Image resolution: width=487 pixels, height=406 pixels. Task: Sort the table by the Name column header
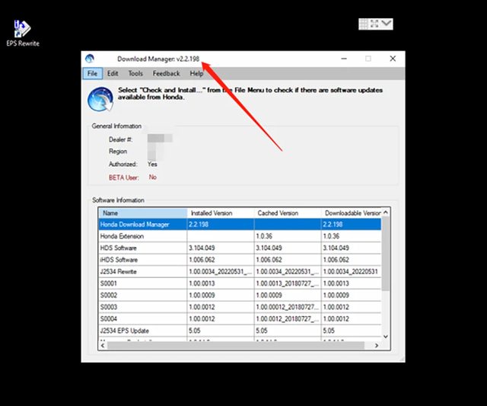click(143, 213)
